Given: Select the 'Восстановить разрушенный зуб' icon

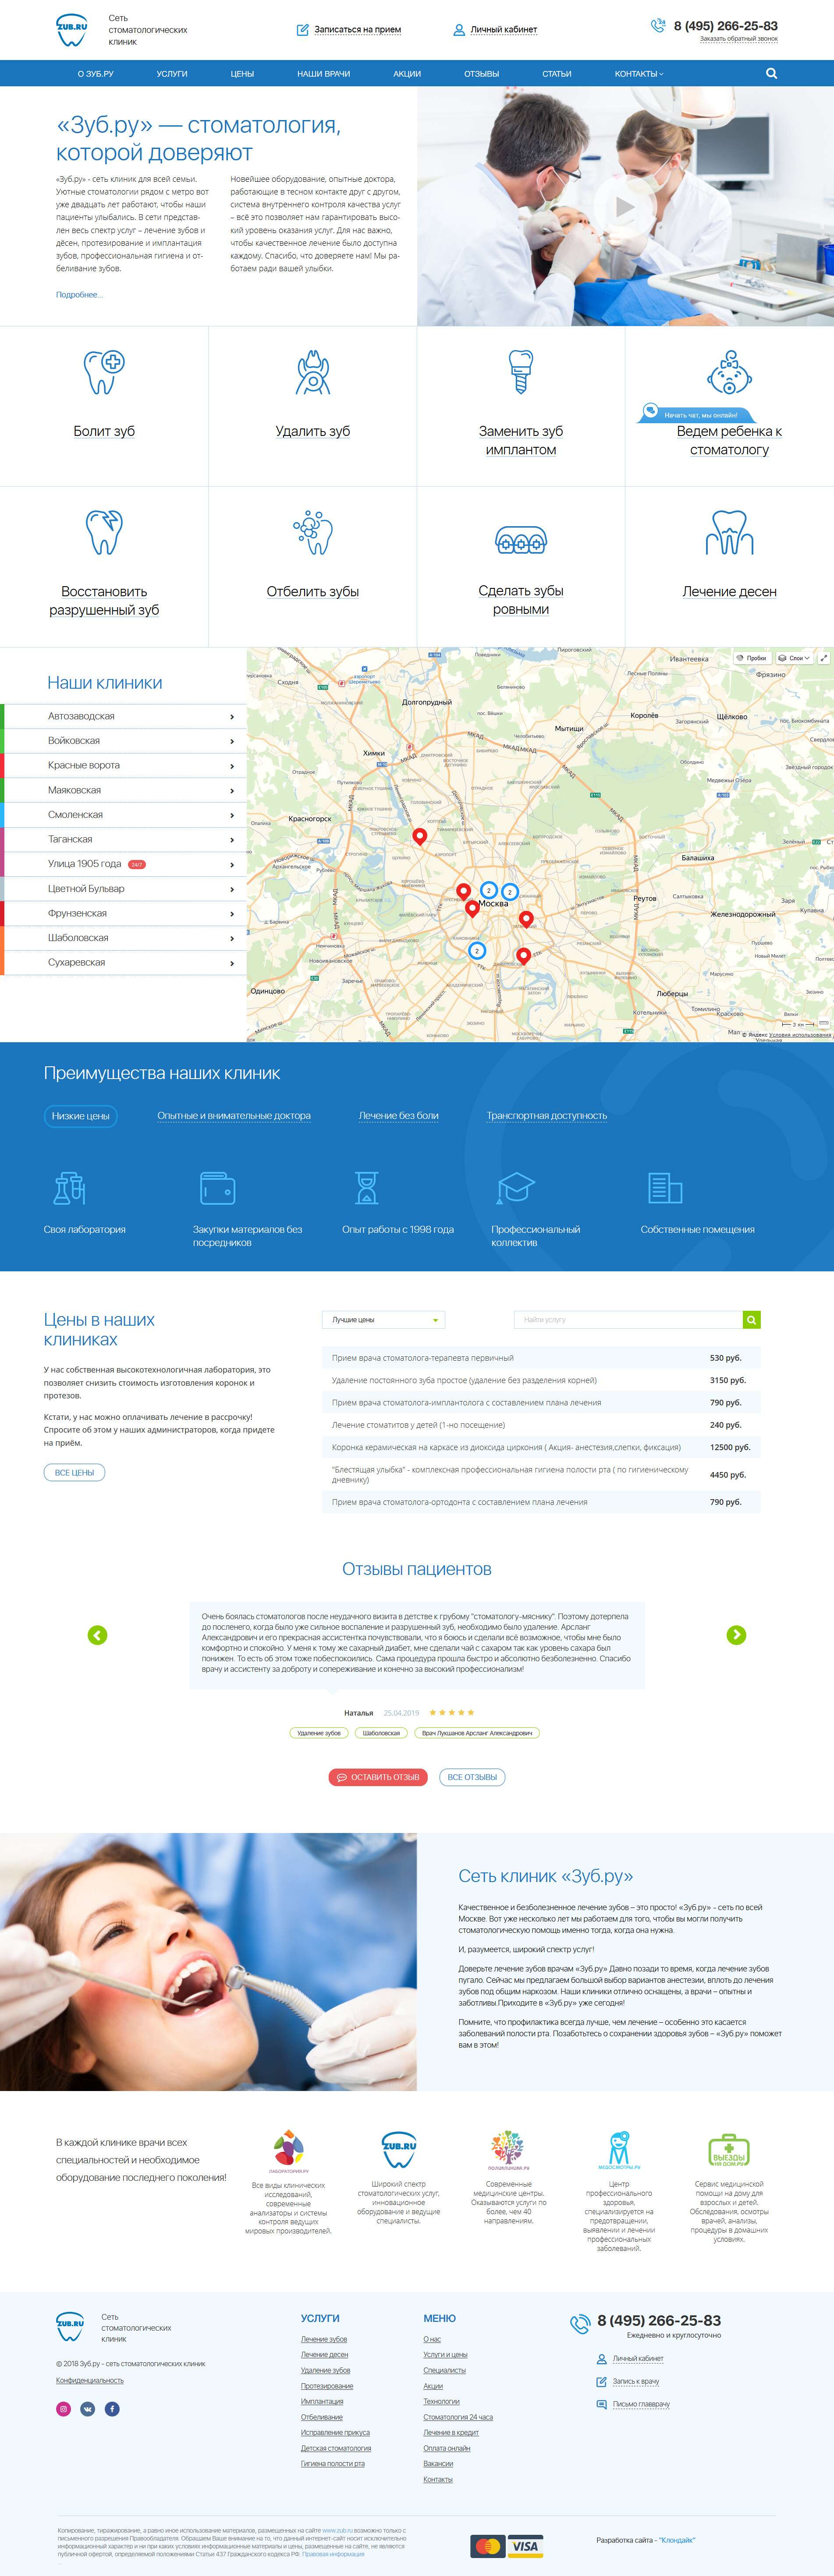Looking at the screenshot, I should (104, 532).
